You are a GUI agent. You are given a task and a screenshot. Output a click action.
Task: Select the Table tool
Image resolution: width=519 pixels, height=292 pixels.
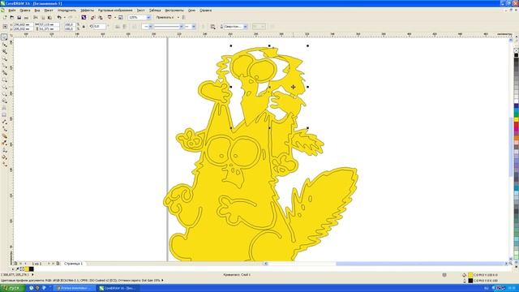pos(4,115)
